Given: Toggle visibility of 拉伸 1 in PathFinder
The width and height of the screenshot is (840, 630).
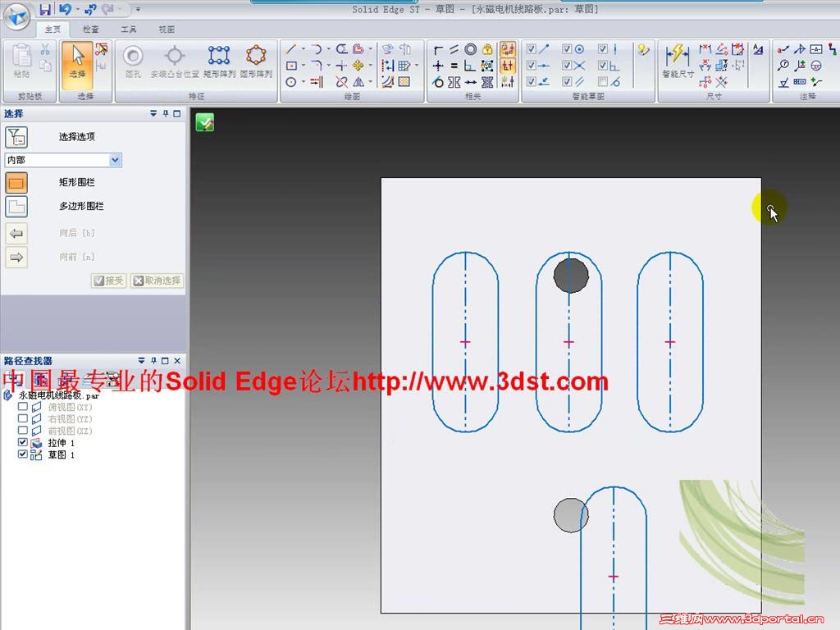Looking at the screenshot, I should pyautogui.click(x=21, y=442).
